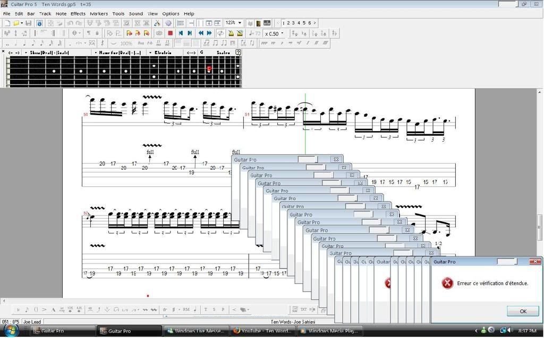Viewport: 544px width, 338px height.
Task: Click the trill tr effect icon
Action: (x=165, y=309)
